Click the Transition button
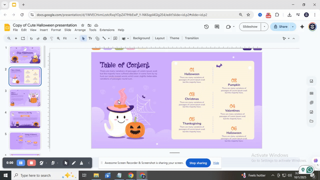 pyautogui.click(x=192, y=38)
